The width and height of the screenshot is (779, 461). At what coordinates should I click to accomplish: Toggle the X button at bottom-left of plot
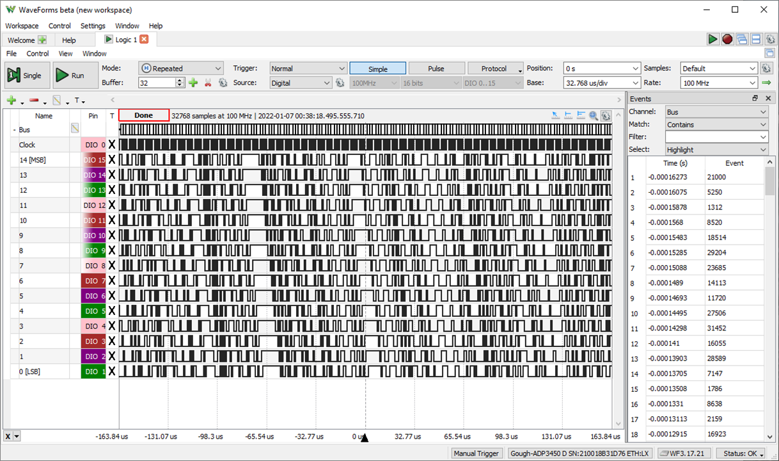(8, 436)
